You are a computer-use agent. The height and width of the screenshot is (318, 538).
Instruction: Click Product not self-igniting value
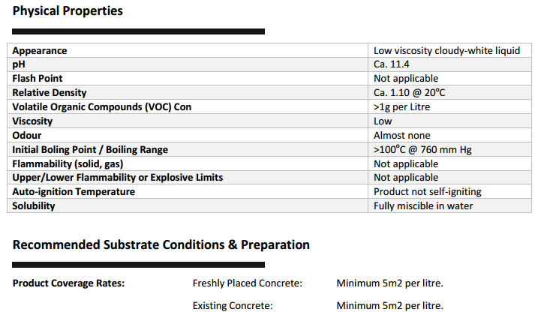428,192
